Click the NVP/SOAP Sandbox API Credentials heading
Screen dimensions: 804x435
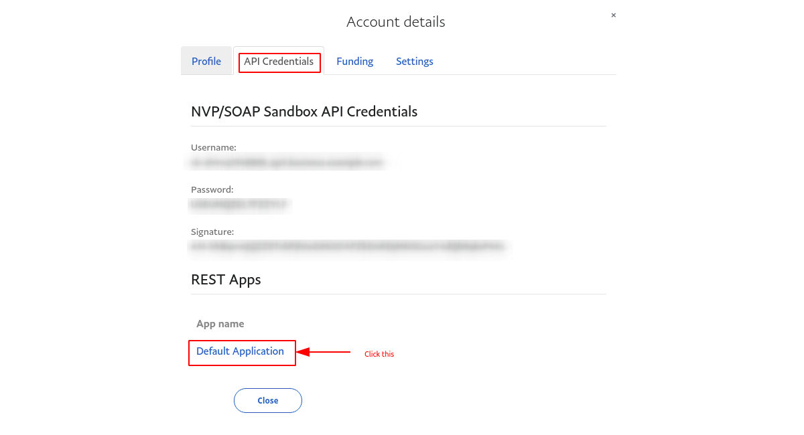pos(304,112)
